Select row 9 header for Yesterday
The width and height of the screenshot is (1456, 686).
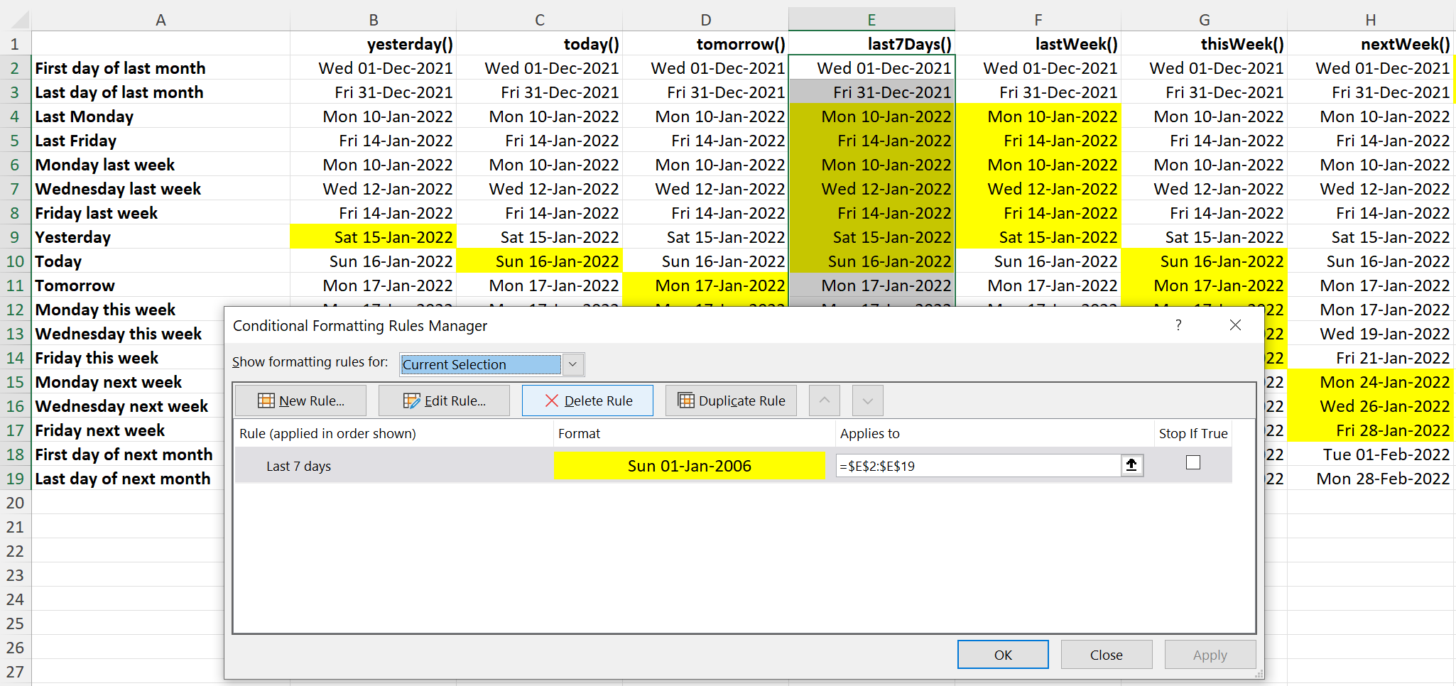pos(13,236)
